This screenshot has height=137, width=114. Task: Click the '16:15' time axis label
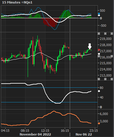coord(65,131)
